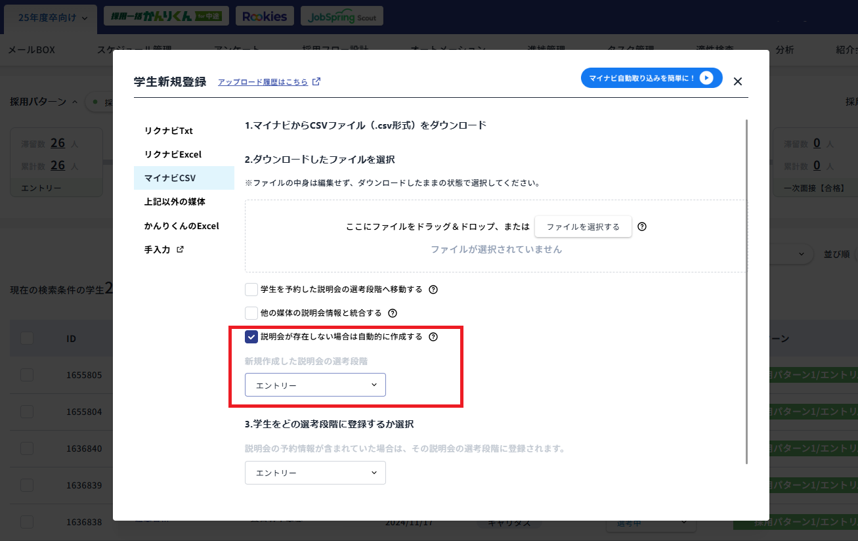Open the 新規作成した説明会の選考段階 dropdown
Screen dimensions: 858x541
pyautogui.click(x=314, y=385)
